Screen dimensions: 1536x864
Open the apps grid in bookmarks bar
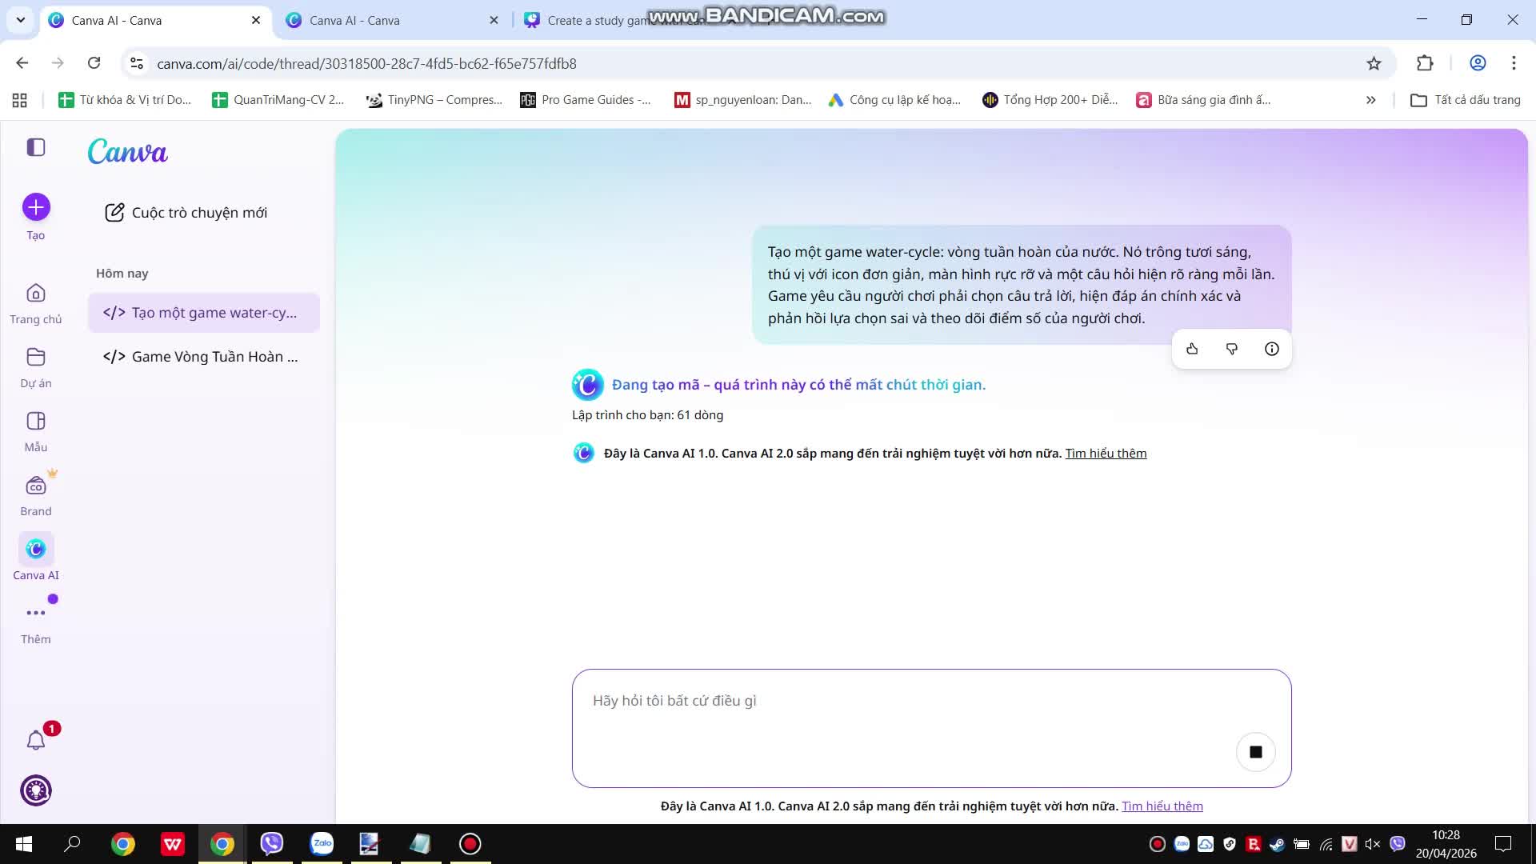pos(20,100)
